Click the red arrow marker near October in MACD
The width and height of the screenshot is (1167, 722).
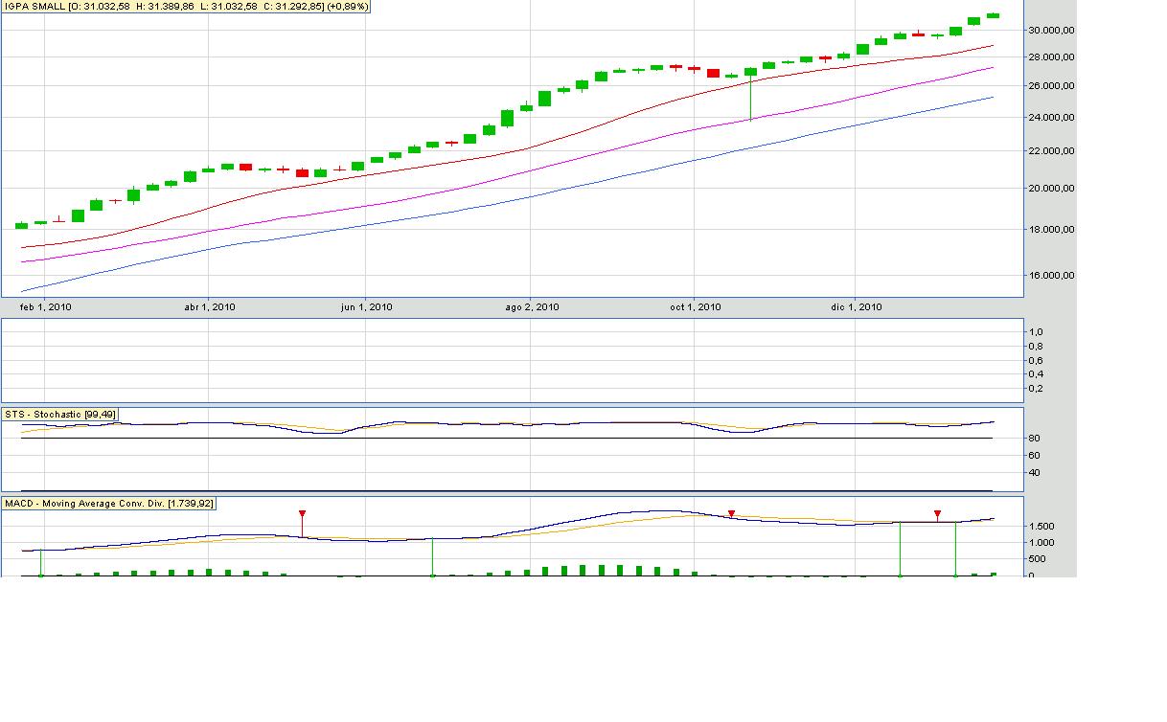coord(731,514)
